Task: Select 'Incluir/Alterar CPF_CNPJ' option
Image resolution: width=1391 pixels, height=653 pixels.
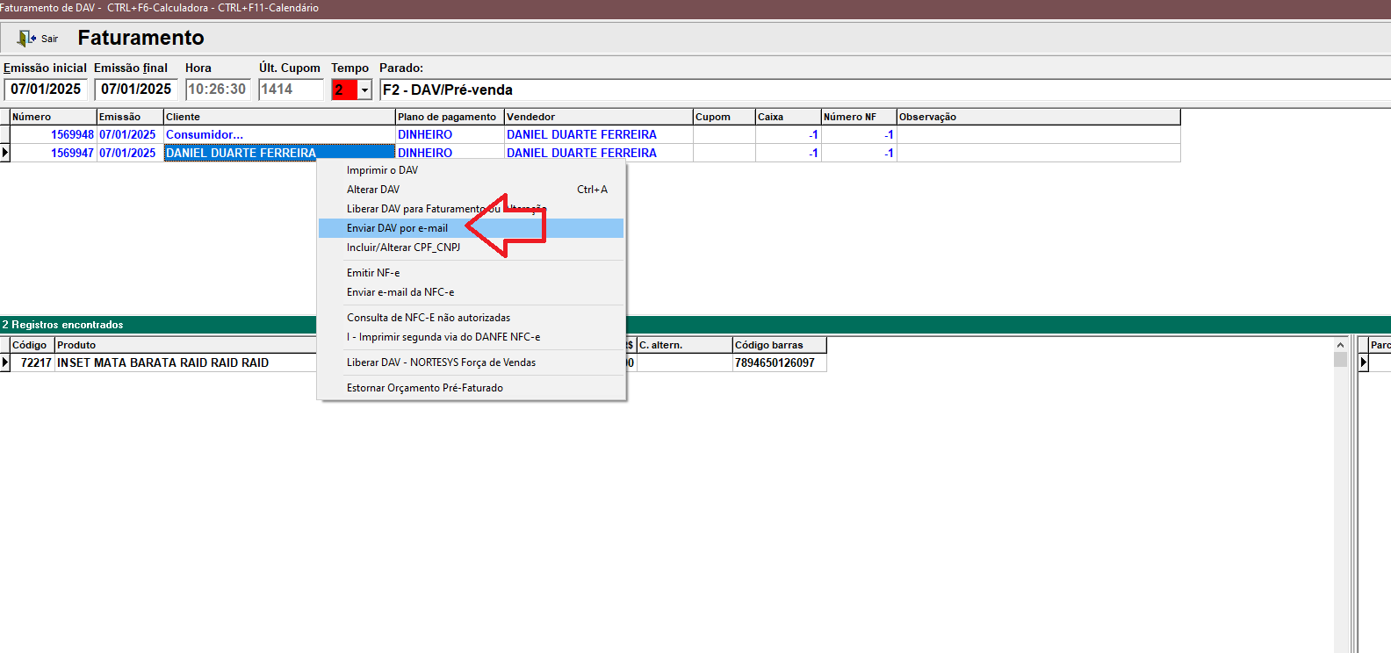Action: 403,248
